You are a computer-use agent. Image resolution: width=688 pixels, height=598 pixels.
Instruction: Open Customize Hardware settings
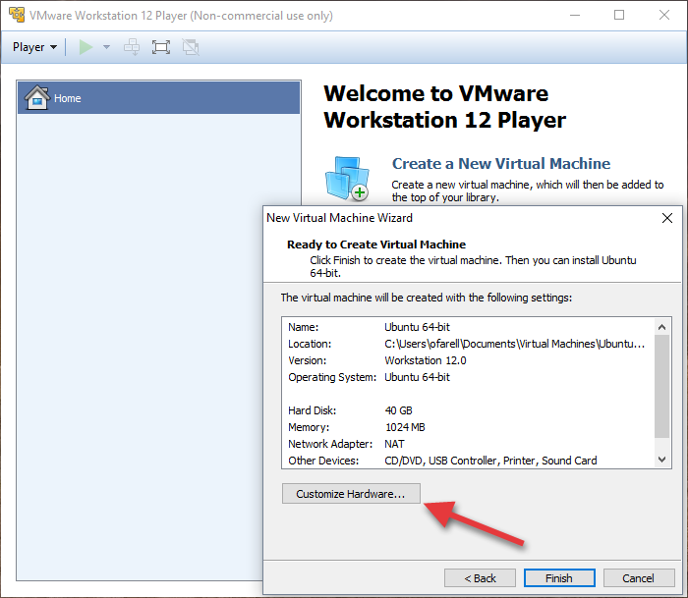coord(351,494)
